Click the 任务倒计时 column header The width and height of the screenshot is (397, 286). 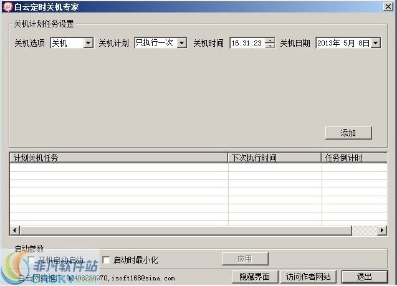coord(354,158)
